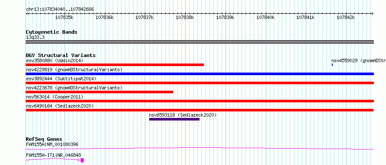Click the RefSeq Genes track title

(x=44, y=139)
